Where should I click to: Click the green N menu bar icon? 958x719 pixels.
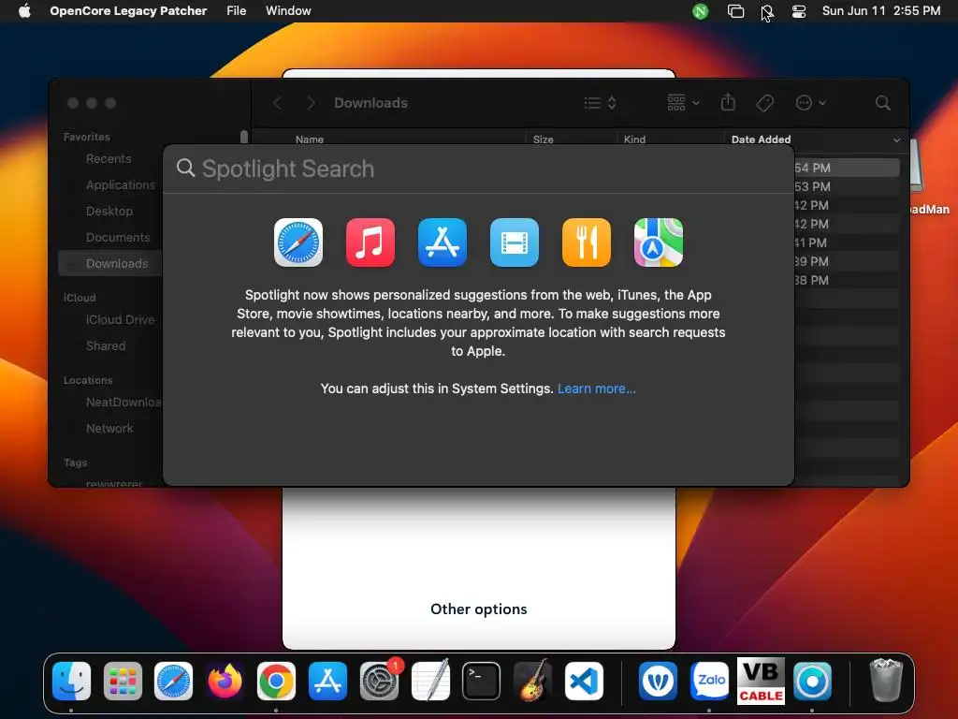pyautogui.click(x=701, y=11)
